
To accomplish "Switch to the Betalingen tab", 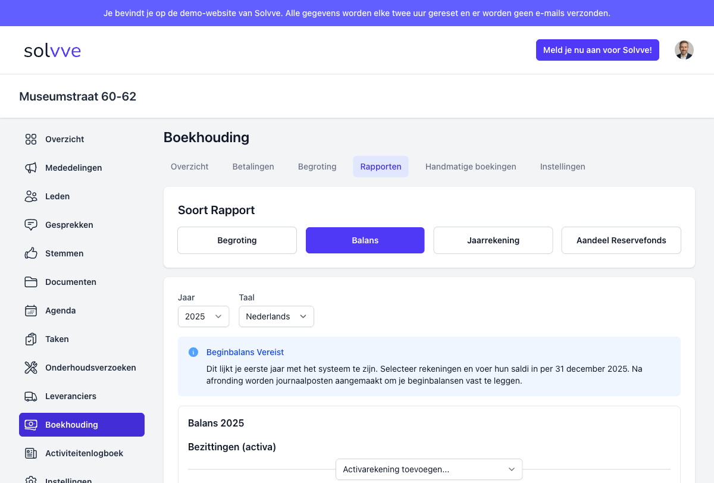I will pos(253,167).
